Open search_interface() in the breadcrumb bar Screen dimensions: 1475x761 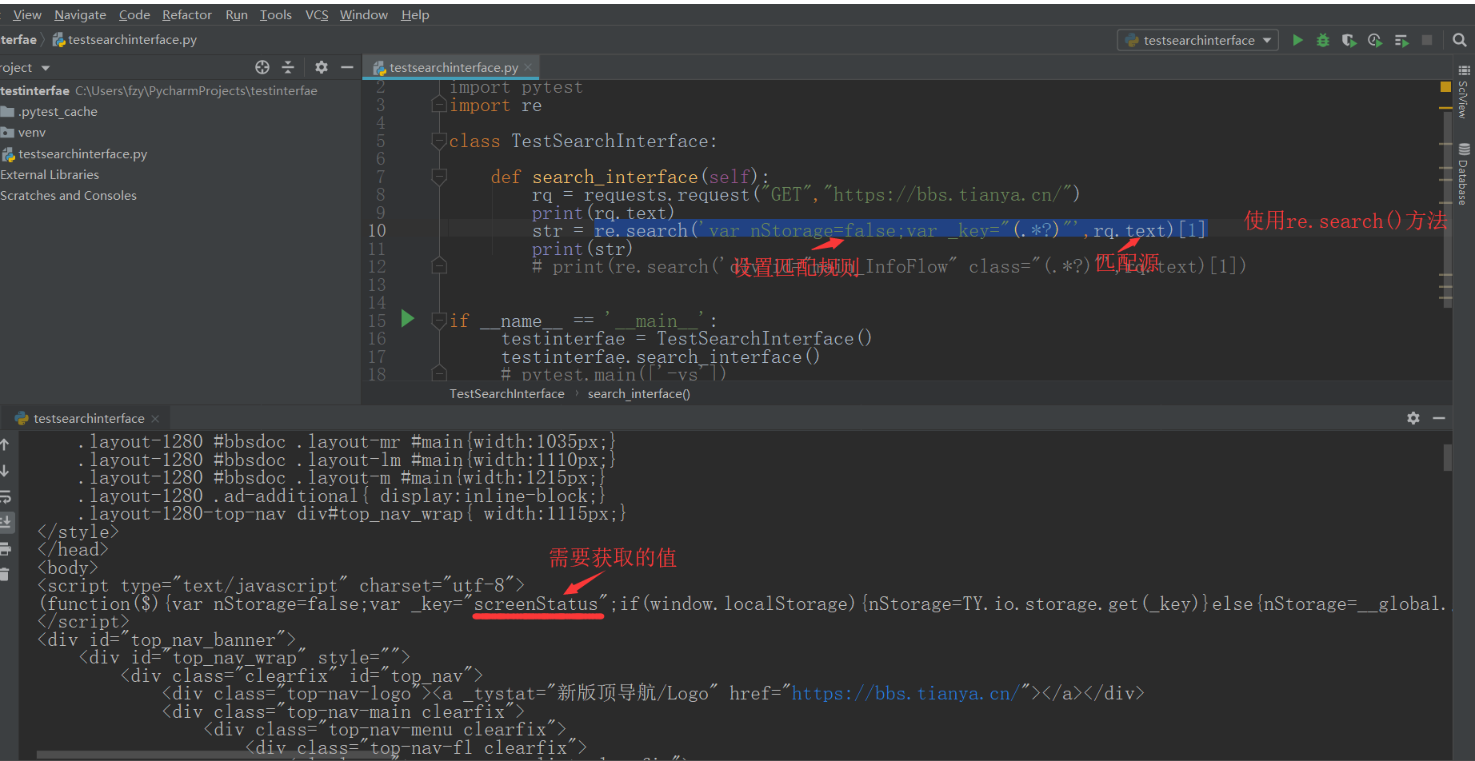(638, 393)
